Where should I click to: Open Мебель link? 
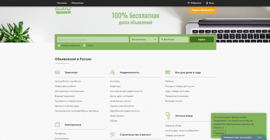click(169, 81)
